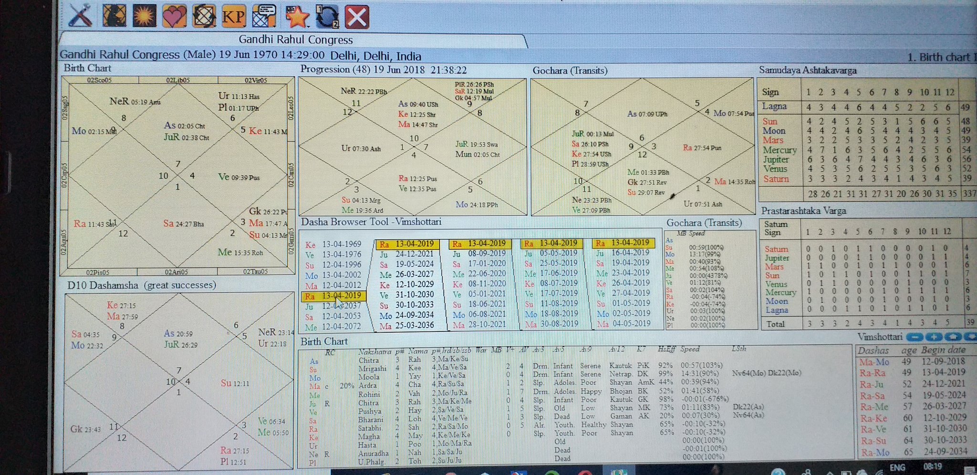Select Ma 28-10-2021 in third dasha column
This screenshot has width=977, height=475.
click(x=479, y=325)
